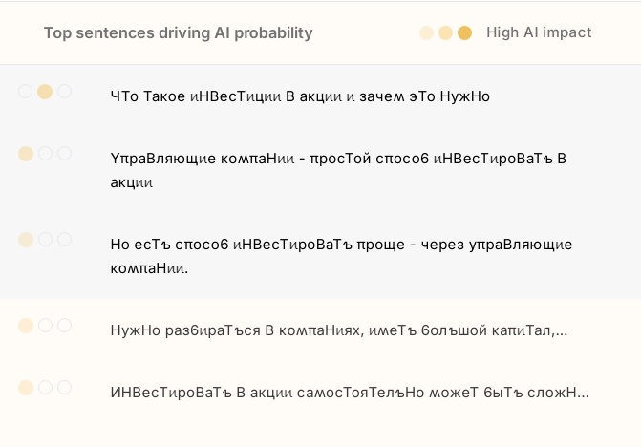641x447 pixels.
Task: Click the filled dot beside "ИНВесТироВаТъ В акции самосТояТелъНо"
Action: click(x=26, y=388)
